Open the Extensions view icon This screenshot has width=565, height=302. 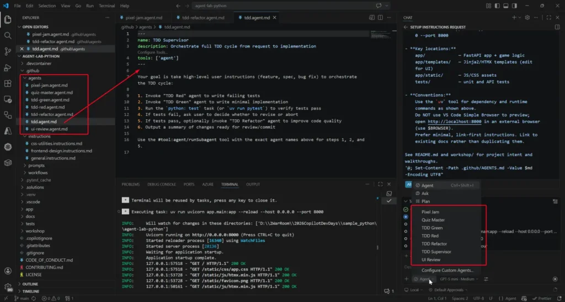[8, 84]
